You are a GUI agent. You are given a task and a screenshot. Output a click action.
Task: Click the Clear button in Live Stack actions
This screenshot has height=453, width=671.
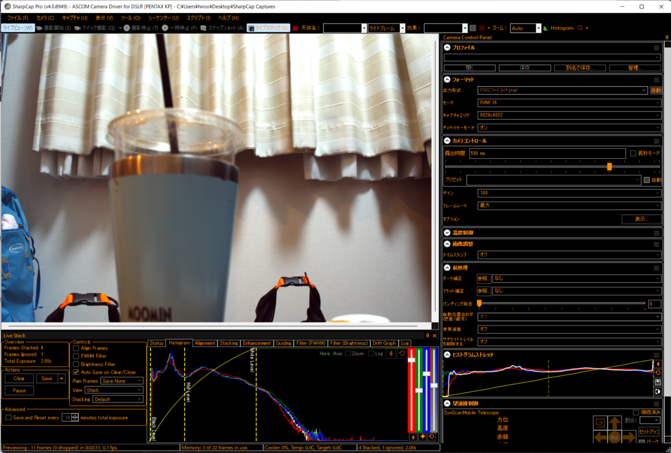19,378
